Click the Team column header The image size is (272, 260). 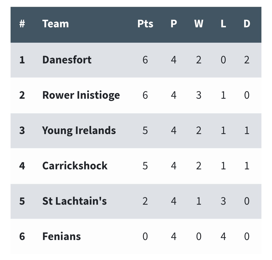[x=55, y=24]
